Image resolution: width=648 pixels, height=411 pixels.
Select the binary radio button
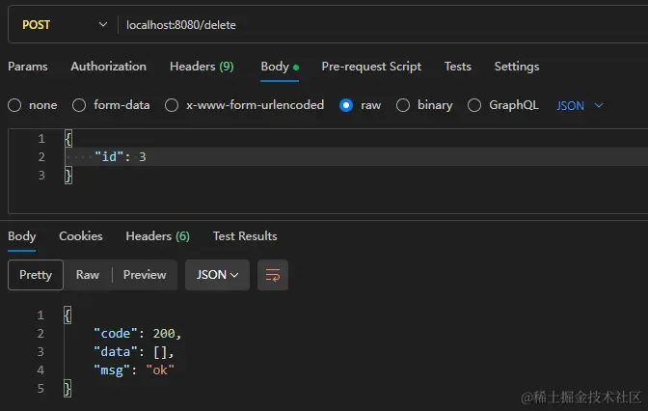coord(403,105)
